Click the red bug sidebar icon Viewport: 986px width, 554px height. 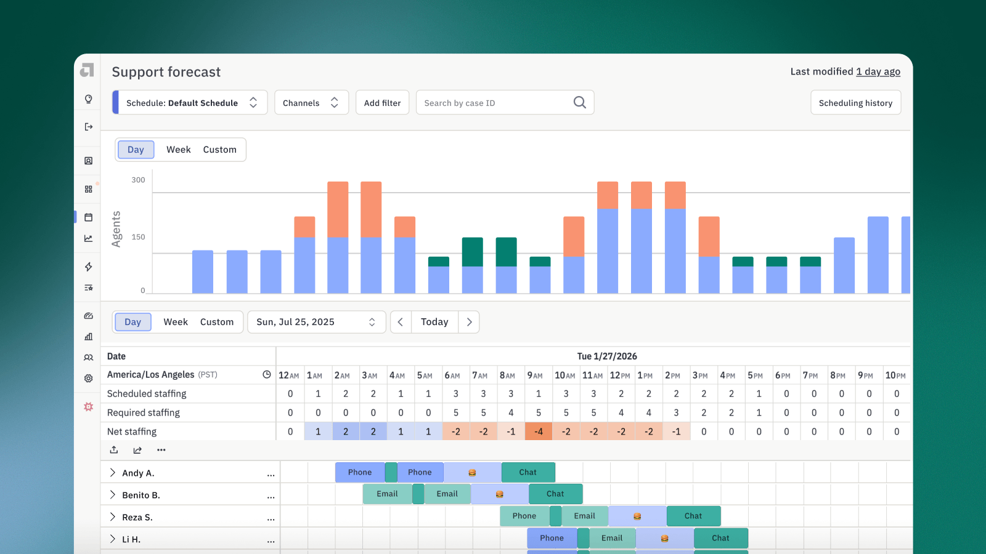(89, 407)
